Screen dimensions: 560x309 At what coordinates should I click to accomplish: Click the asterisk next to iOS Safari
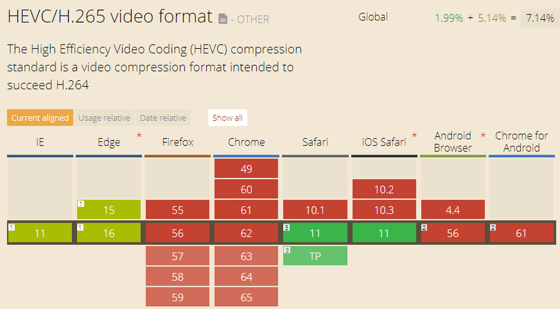click(x=414, y=137)
